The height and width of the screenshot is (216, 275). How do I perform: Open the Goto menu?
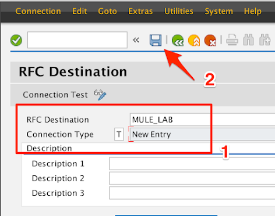pos(107,11)
